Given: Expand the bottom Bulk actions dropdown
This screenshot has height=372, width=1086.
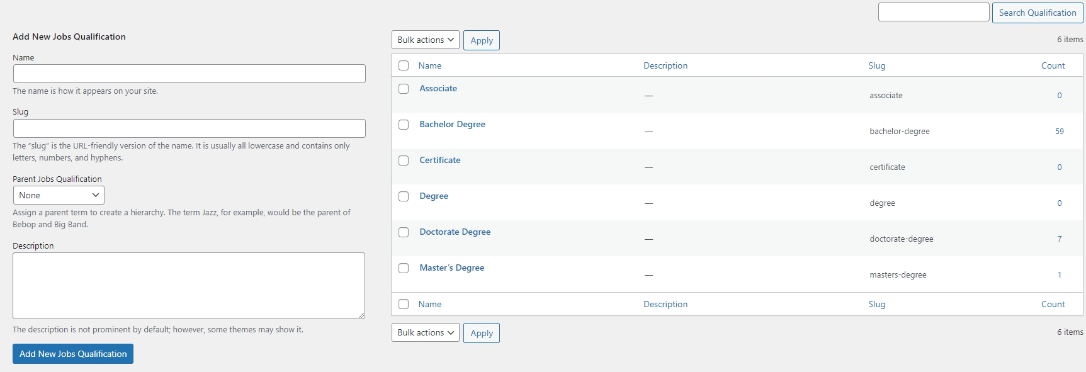Looking at the screenshot, I should pyautogui.click(x=425, y=332).
